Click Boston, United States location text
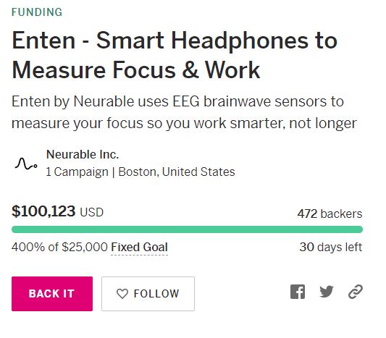The height and width of the screenshot is (338, 386). (x=177, y=172)
